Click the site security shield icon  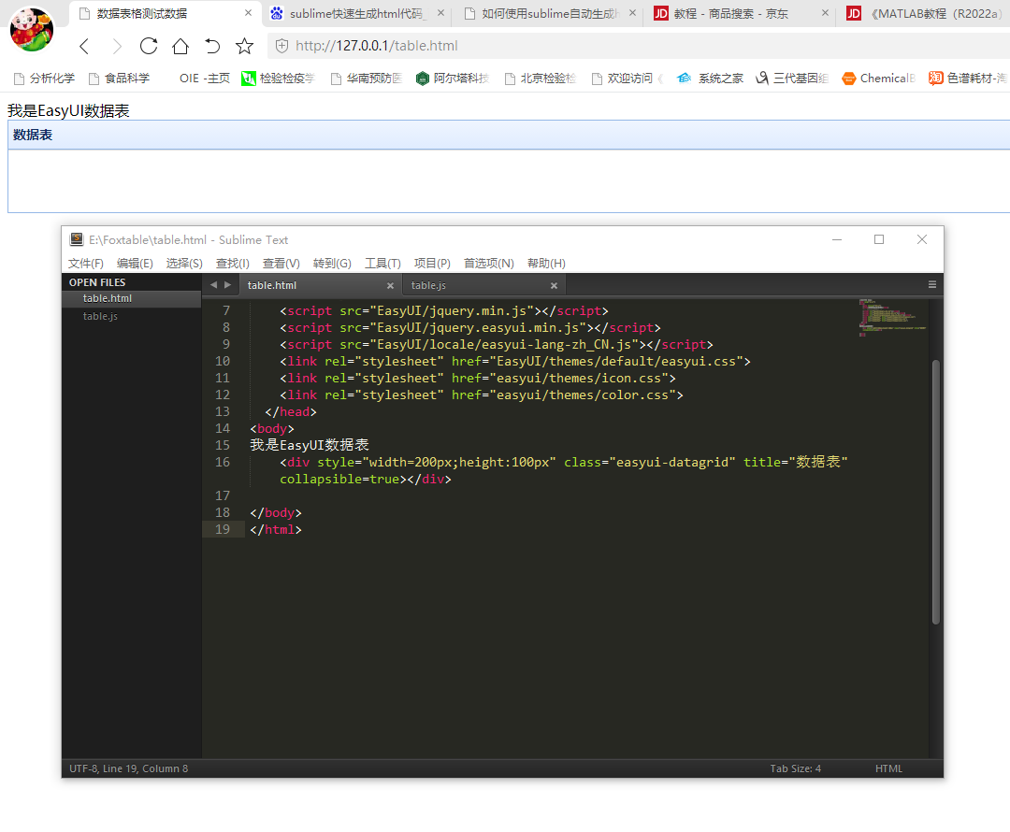pyautogui.click(x=281, y=46)
